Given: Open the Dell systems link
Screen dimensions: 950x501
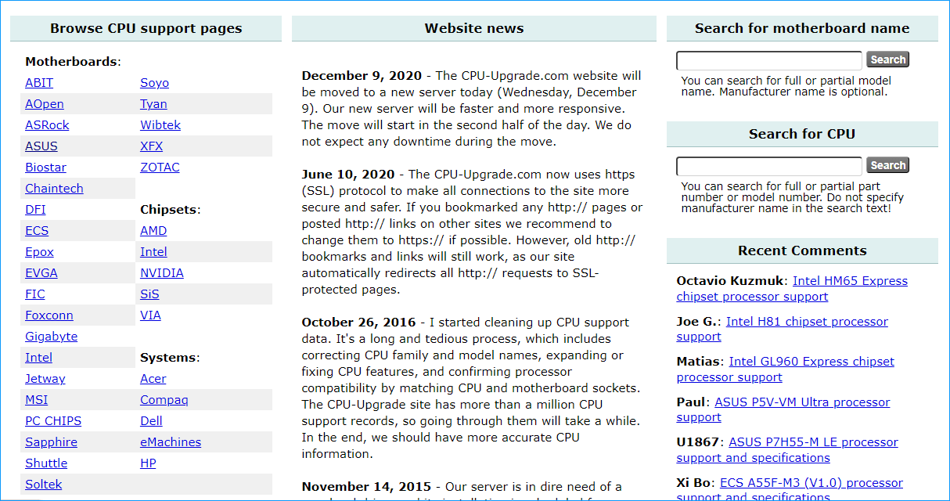Looking at the screenshot, I should (x=151, y=421).
